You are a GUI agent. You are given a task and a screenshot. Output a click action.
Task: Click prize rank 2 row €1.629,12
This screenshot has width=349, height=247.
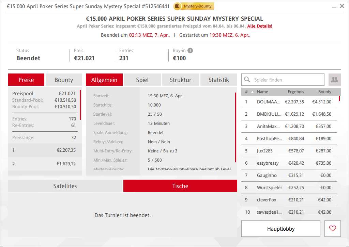[45, 164]
